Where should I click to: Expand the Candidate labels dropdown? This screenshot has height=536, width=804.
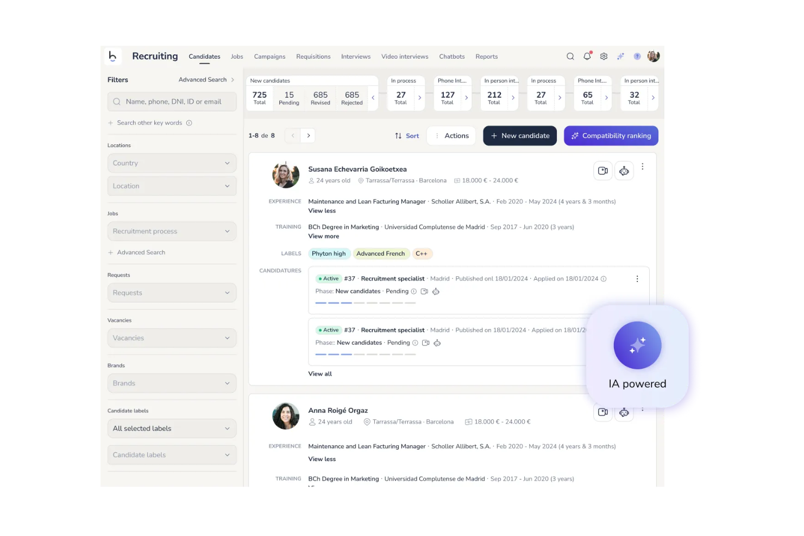click(172, 455)
